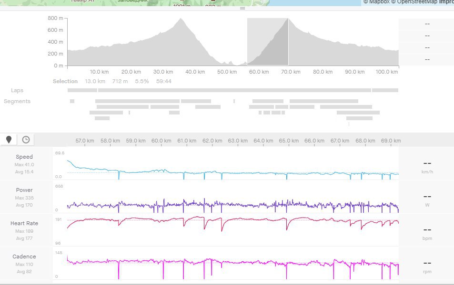The image size is (454, 285).
Task: Click the 800 m elevation axis label
Action: tap(55, 18)
